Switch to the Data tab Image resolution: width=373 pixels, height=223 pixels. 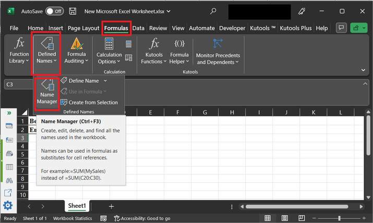point(138,28)
